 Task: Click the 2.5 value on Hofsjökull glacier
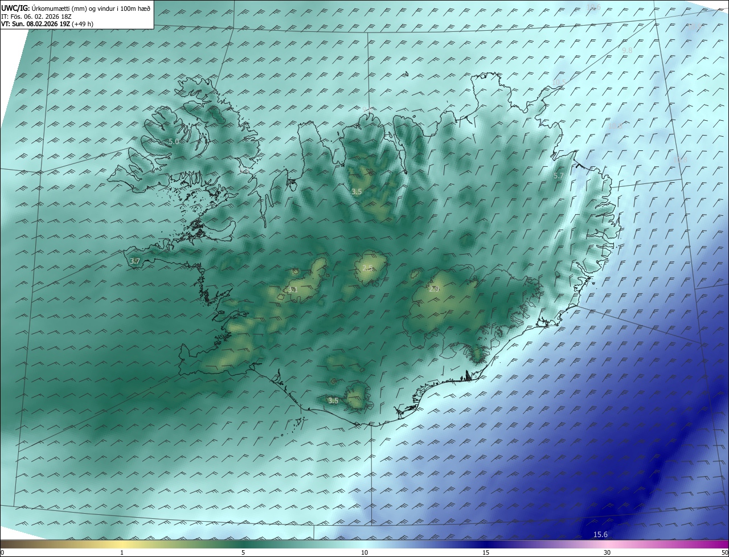click(367, 268)
